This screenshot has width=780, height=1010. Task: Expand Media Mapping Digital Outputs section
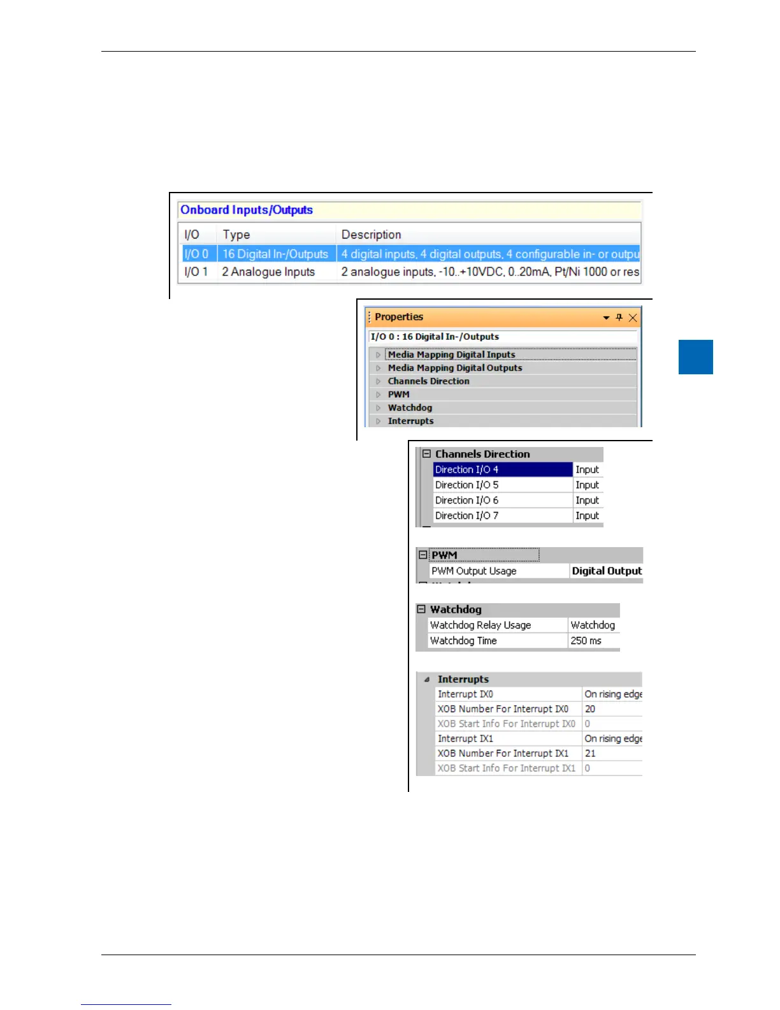tap(378, 368)
